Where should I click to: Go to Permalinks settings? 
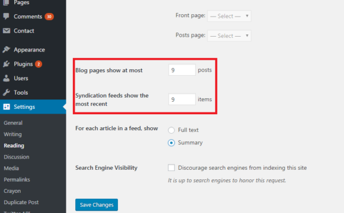(17, 180)
